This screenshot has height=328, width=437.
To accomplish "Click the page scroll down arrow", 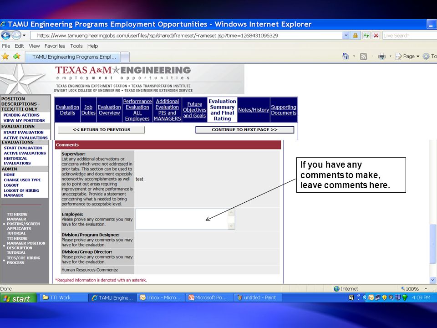I will 432,280.
